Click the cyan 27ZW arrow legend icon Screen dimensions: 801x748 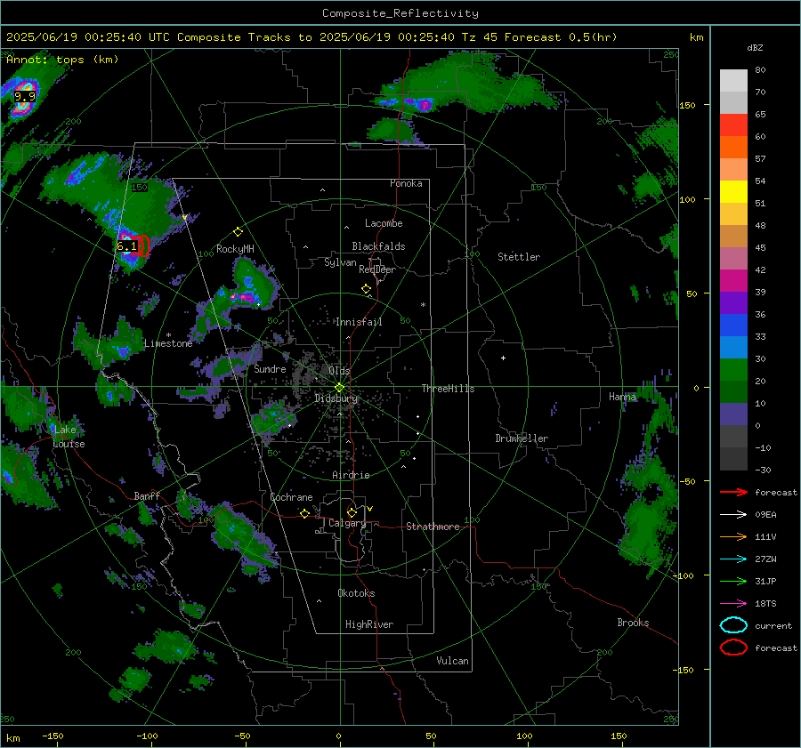tap(733, 559)
